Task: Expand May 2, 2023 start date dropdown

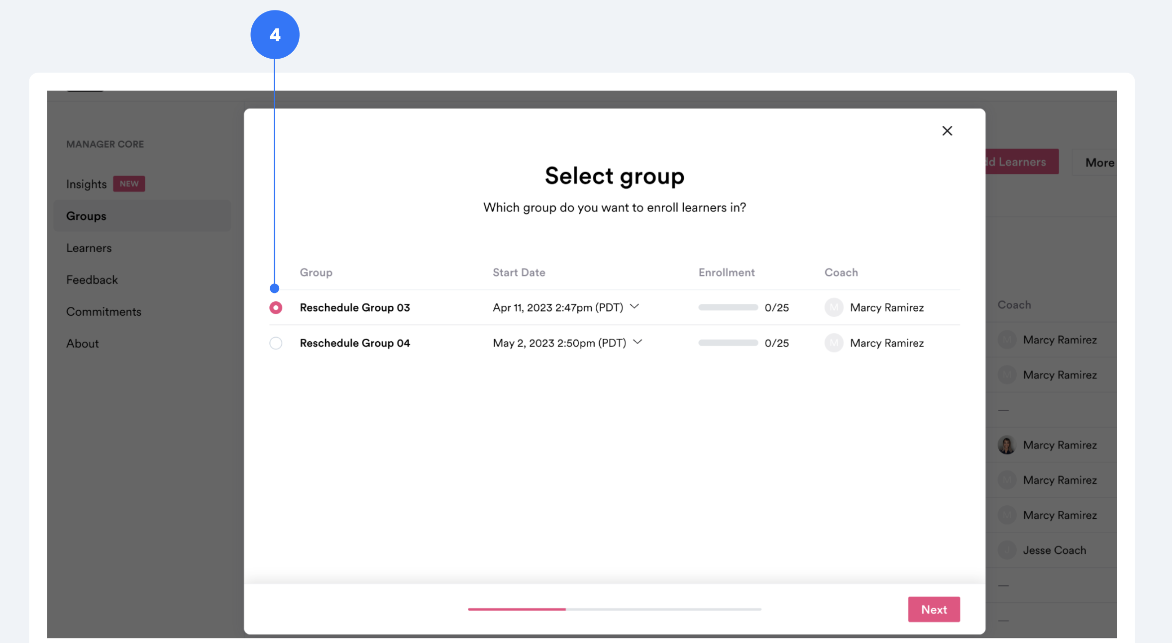Action: pos(638,342)
